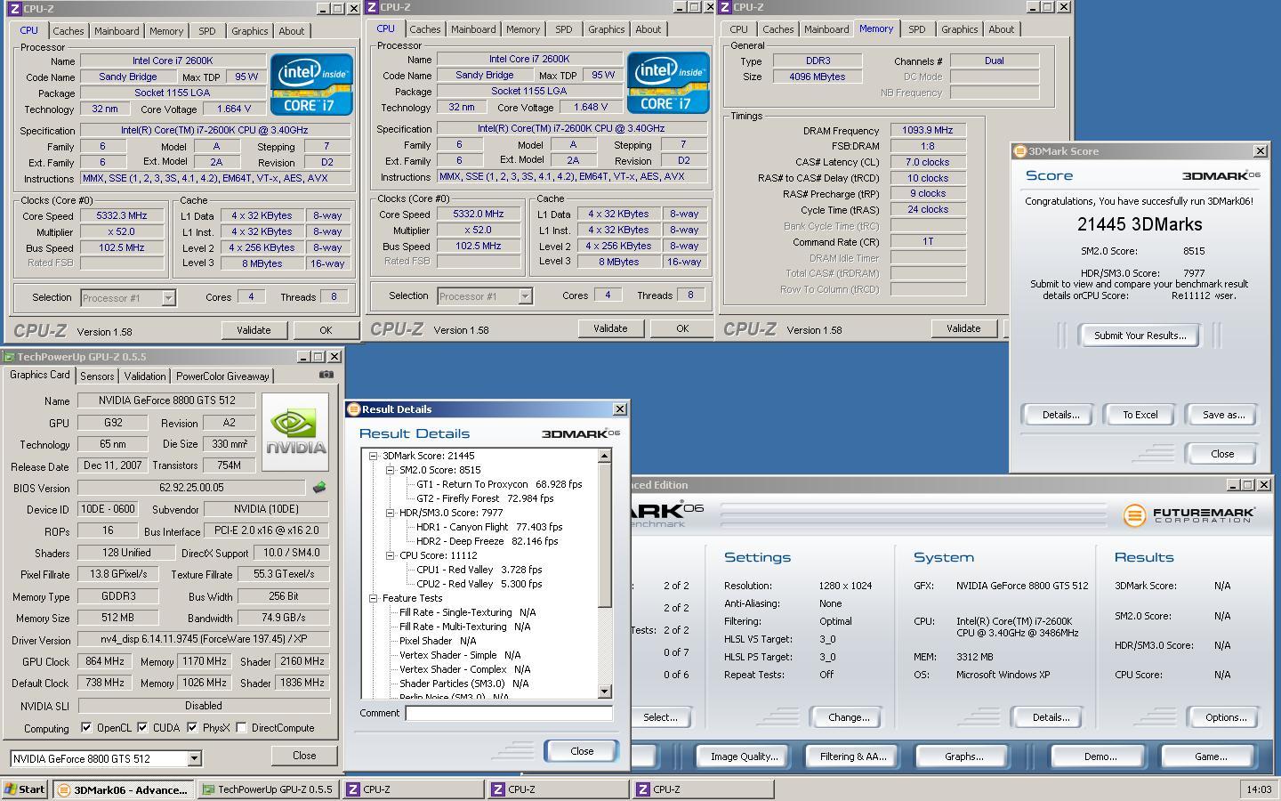The image size is (1281, 801).
Task: Click Validate in the first CPU-Z window
Action: (x=254, y=330)
